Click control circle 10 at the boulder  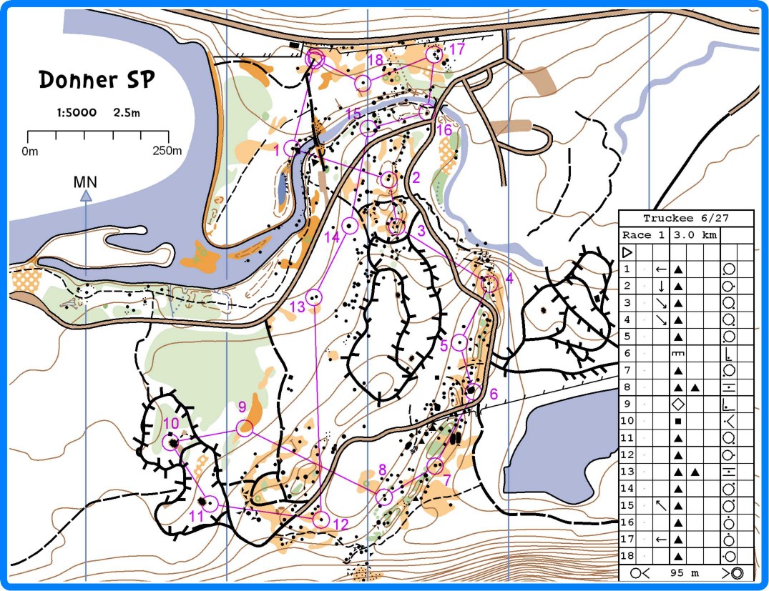(171, 443)
